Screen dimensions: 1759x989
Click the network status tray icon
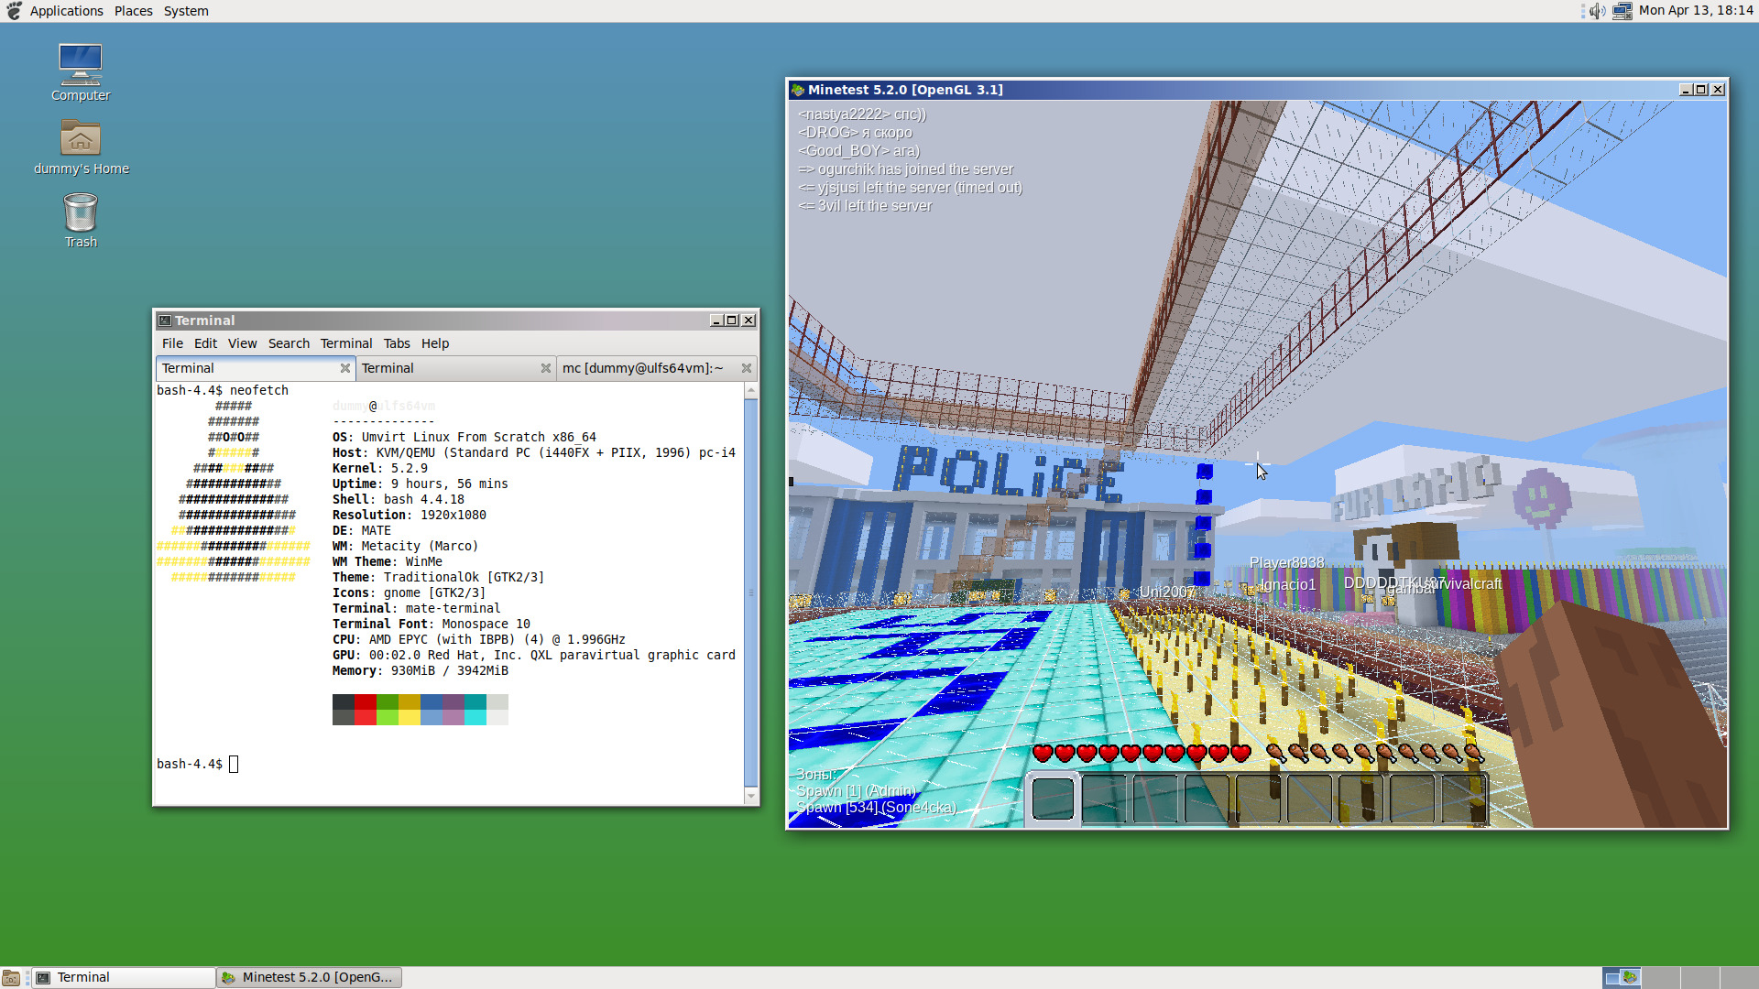point(1622,11)
